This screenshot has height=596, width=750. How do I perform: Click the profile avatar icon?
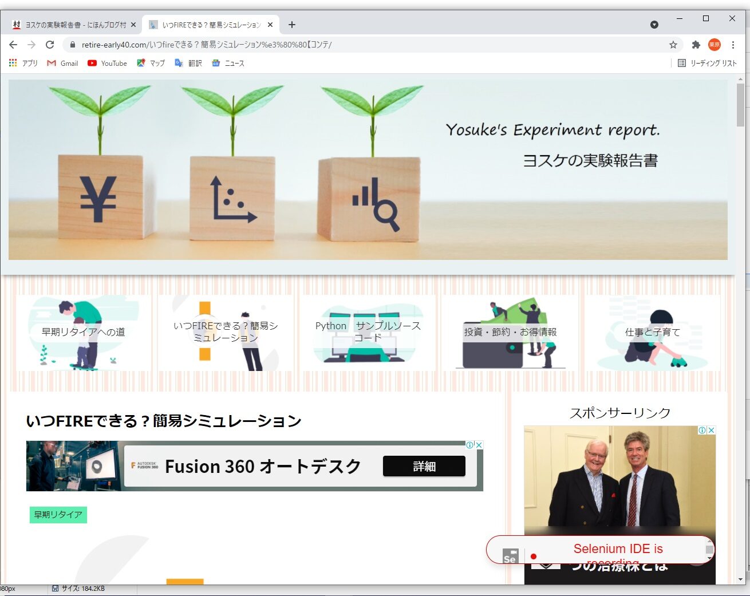click(714, 45)
